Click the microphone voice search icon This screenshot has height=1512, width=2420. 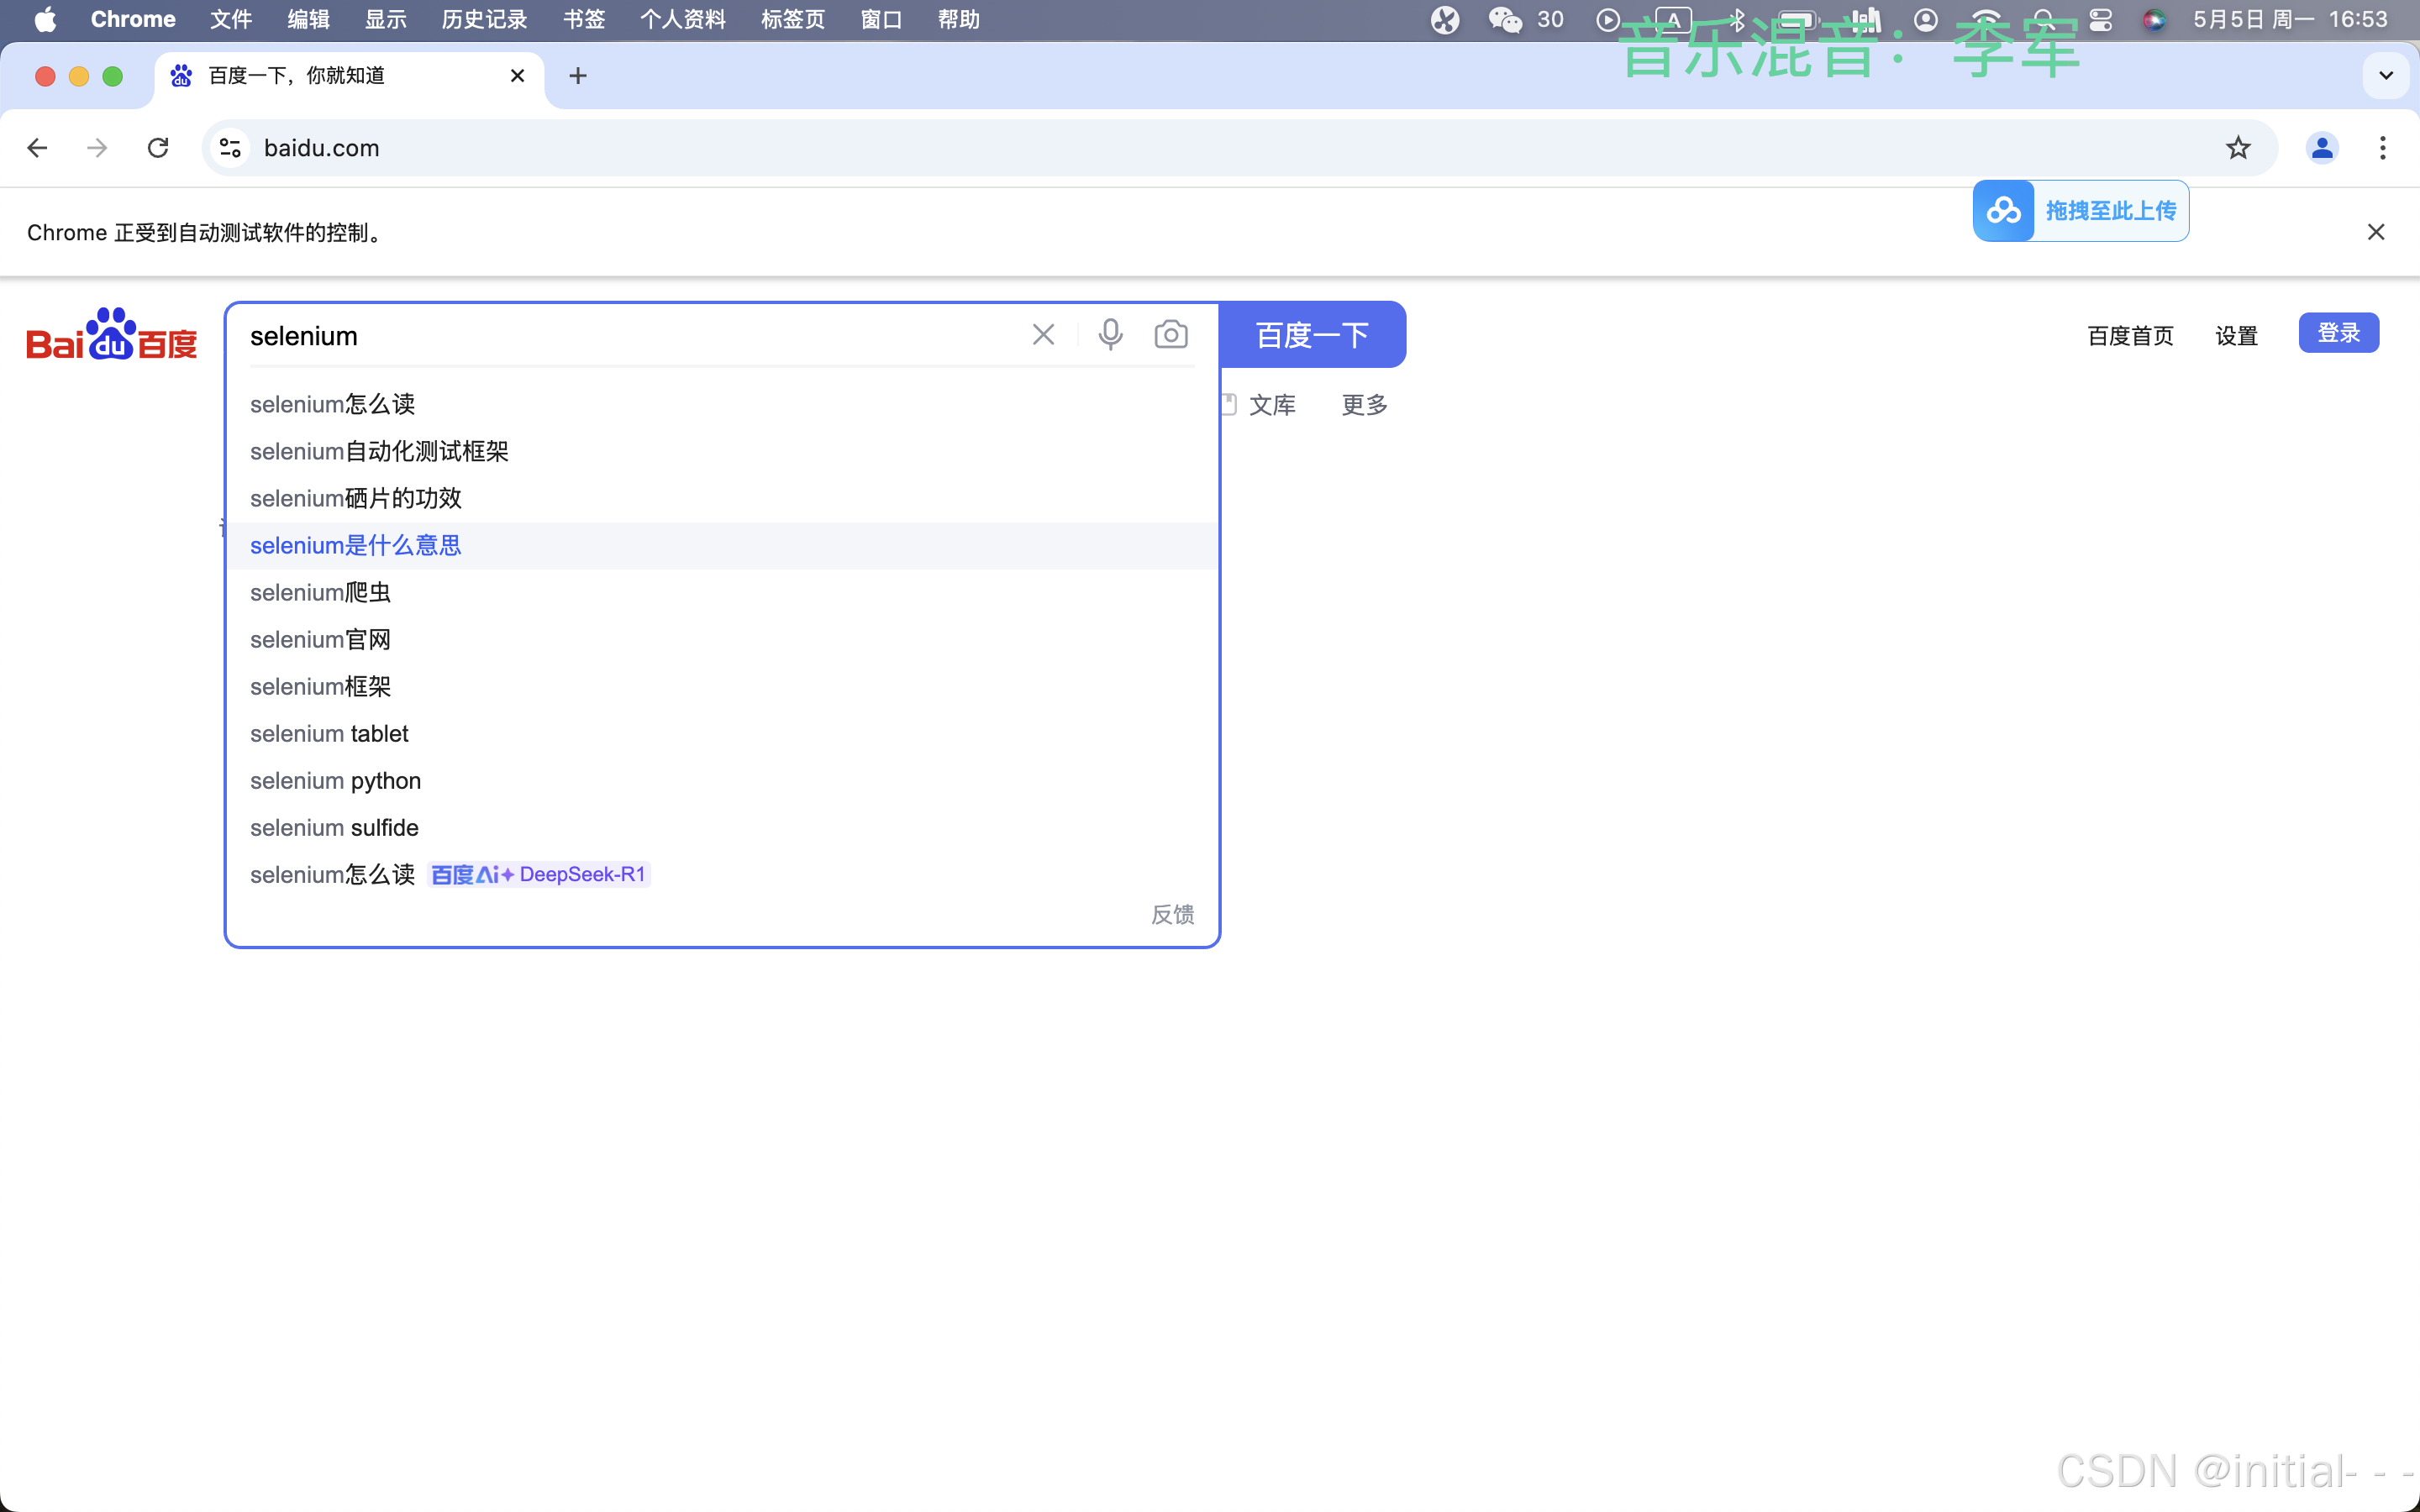click(x=1110, y=334)
